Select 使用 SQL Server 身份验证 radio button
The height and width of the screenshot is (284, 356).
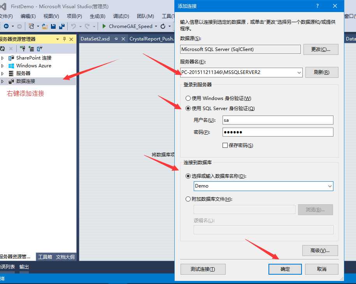tap(188, 108)
